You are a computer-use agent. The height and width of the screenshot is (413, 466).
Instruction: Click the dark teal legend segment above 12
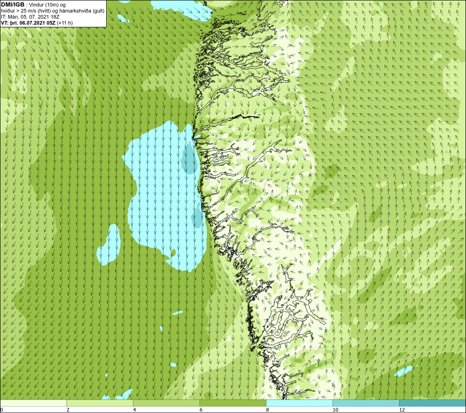[433, 403]
